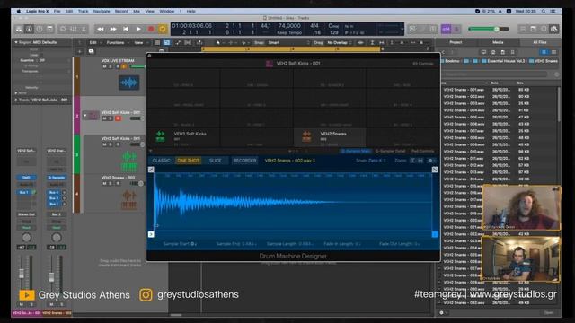Go to beginning with the transport button
The image size is (575, 323).
[x=126, y=29]
